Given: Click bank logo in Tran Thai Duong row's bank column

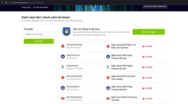Looking at the screenshot, I should 108,88.
